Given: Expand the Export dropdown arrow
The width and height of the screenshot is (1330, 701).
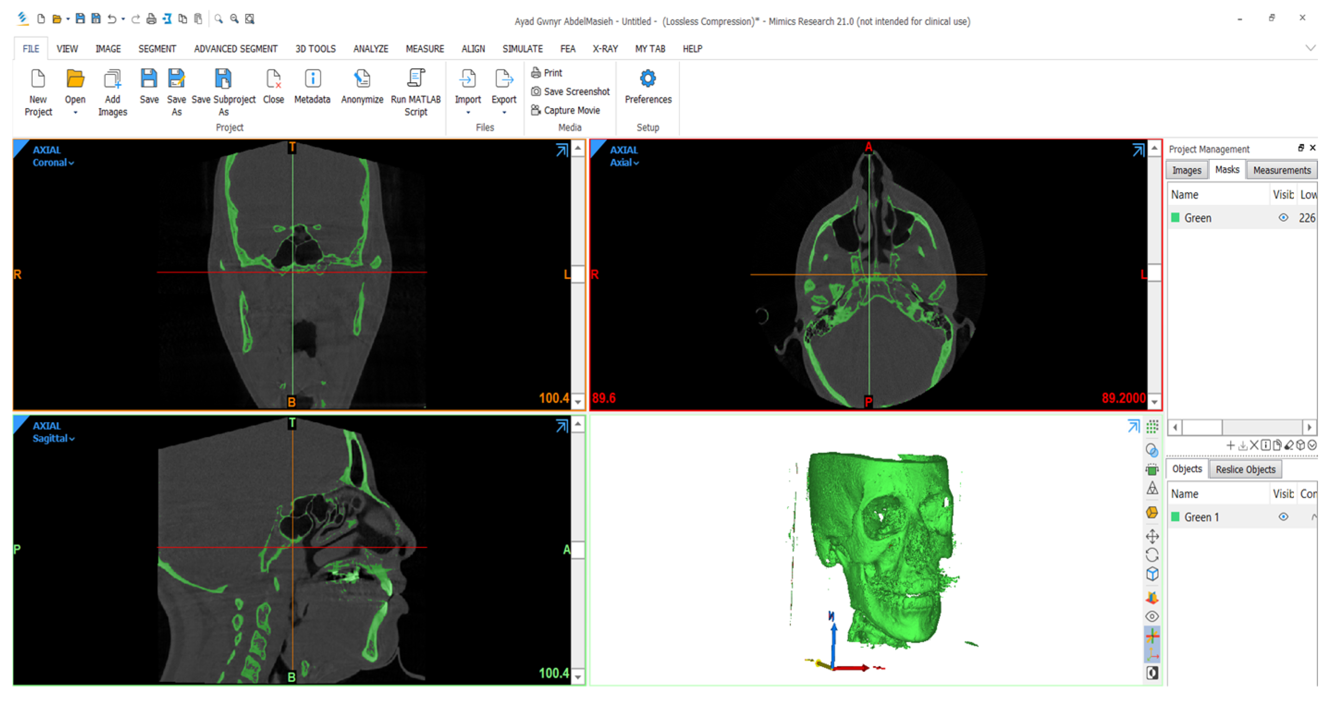Looking at the screenshot, I should coord(504,113).
